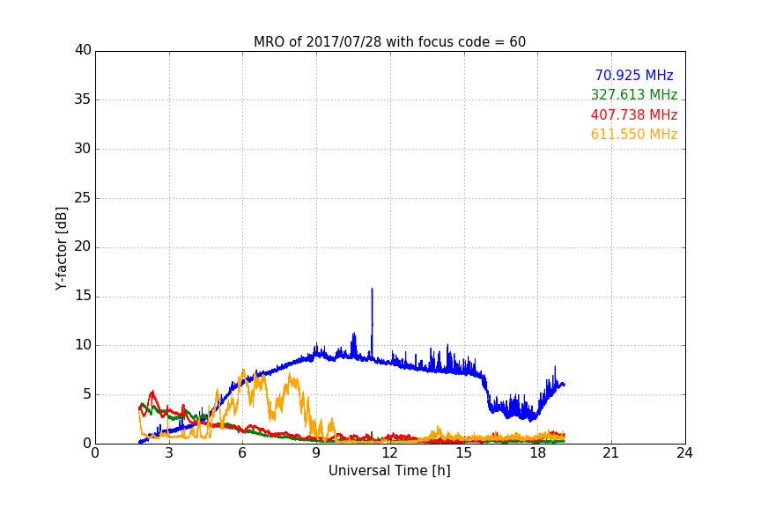Click the y-axis tick label '15'
The image size is (761, 507).
coord(83,296)
